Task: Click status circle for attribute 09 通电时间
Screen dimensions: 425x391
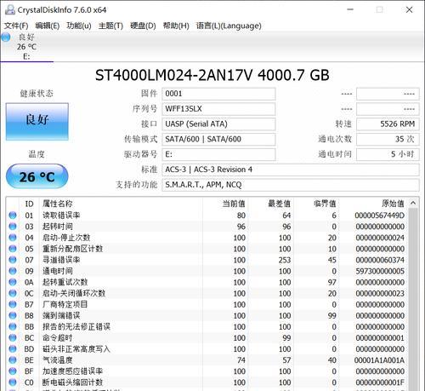Action: [x=13, y=271]
